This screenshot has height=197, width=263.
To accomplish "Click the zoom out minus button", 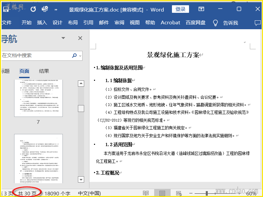I will pyautogui.click(x=191, y=193).
